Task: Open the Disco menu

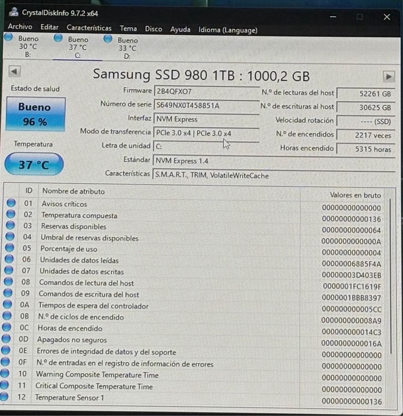Action: click(x=154, y=29)
